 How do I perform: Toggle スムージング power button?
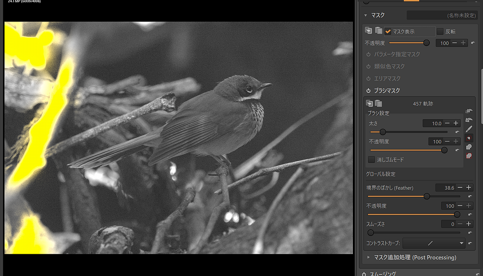coord(364,274)
